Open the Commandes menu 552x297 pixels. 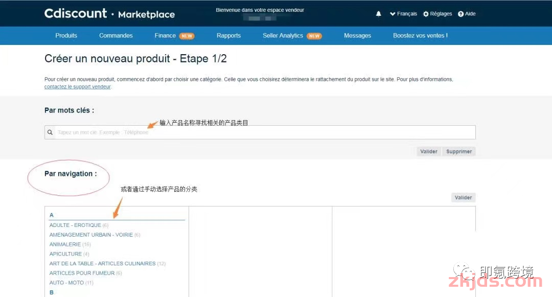tap(116, 36)
